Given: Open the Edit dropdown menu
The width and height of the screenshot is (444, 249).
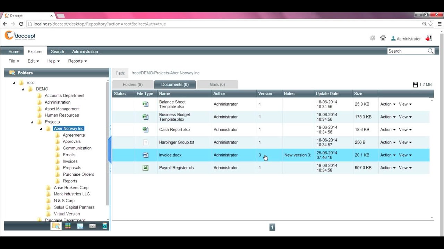Looking at the screenshot, I should (33, 61).
